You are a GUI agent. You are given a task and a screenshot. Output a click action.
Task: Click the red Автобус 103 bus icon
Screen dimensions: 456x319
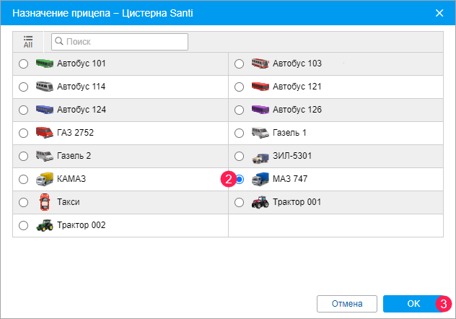[260, 64]
